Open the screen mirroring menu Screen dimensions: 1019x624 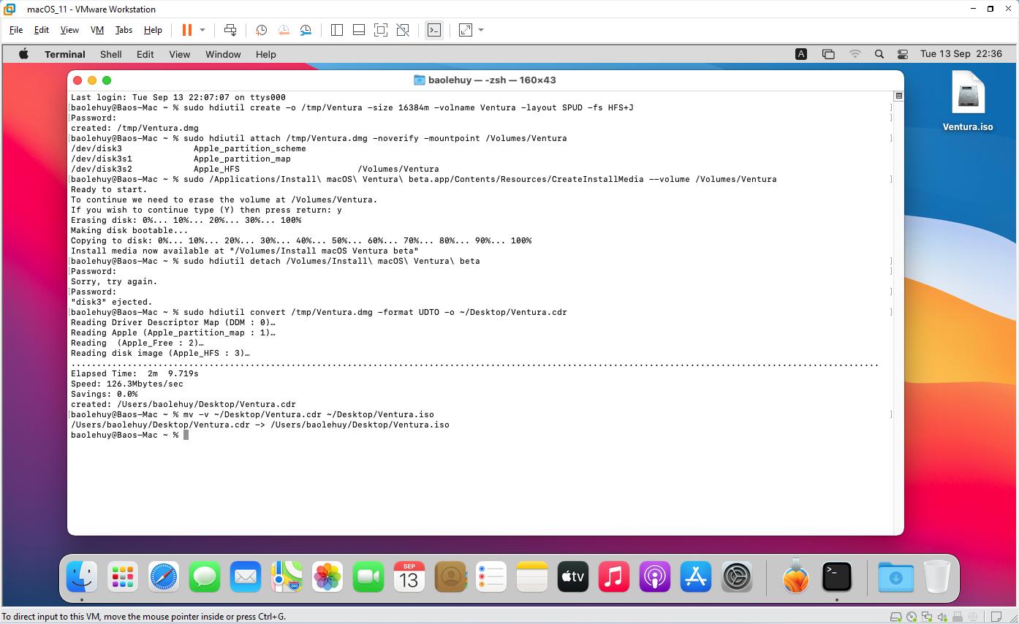pyautogui.click(x=828, y=54)
